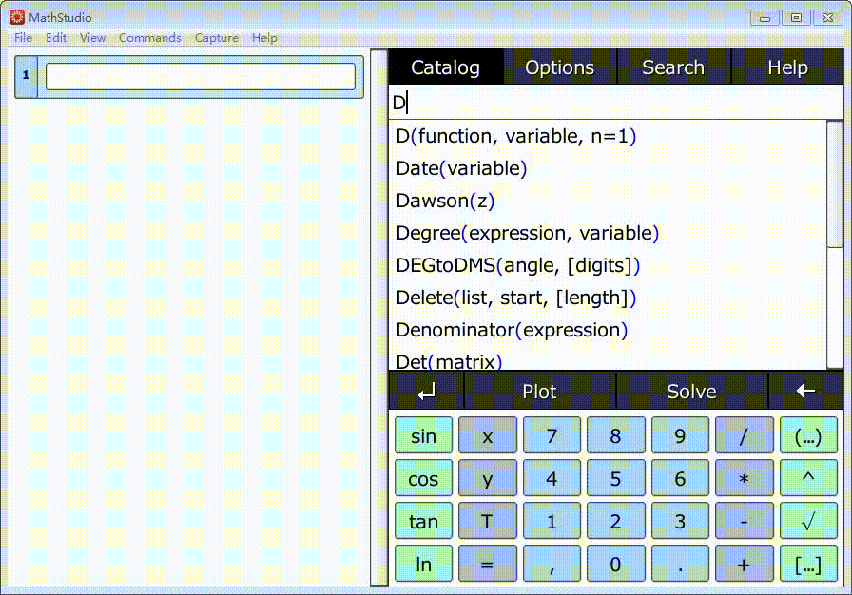The image size is (852, 595).
Task: Tap the minus key
Action: pos(744,521)
